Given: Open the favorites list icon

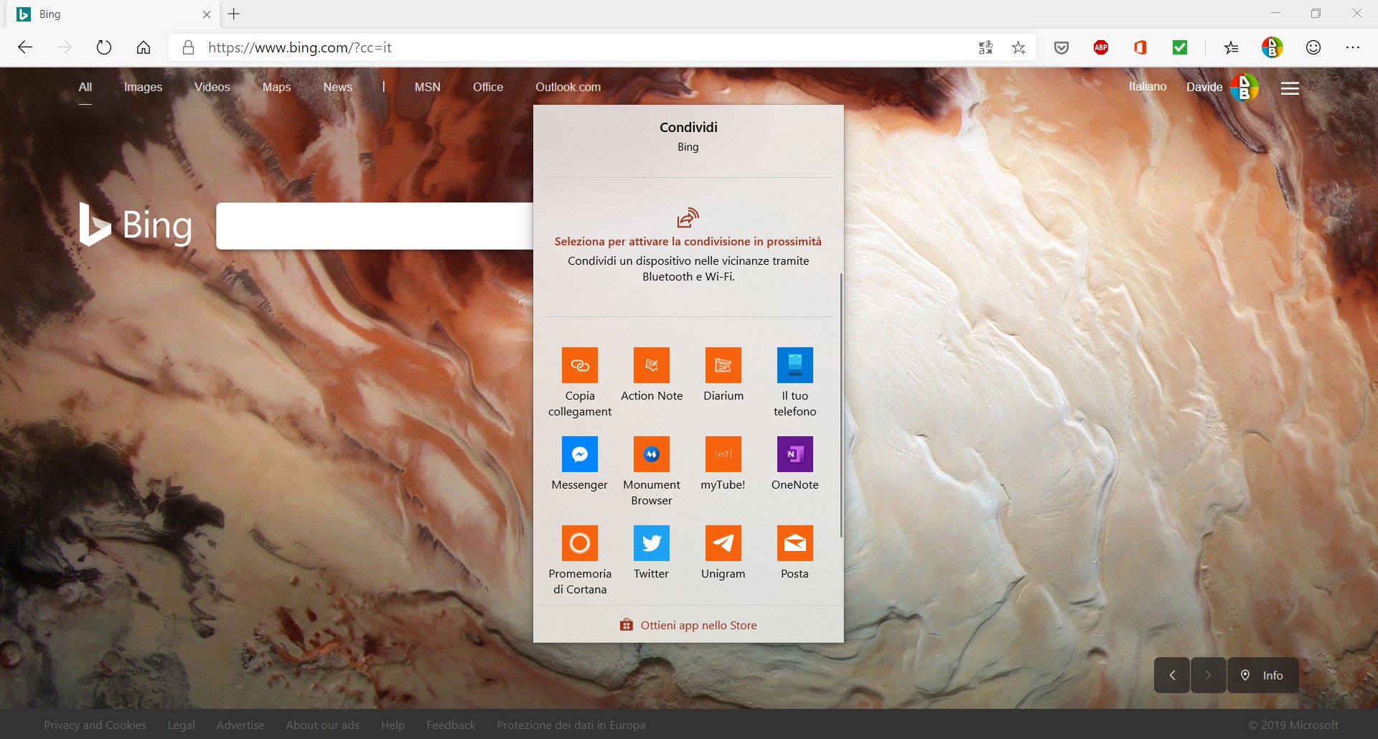Looking at the screenshot, I should (x=1232, y=47).
